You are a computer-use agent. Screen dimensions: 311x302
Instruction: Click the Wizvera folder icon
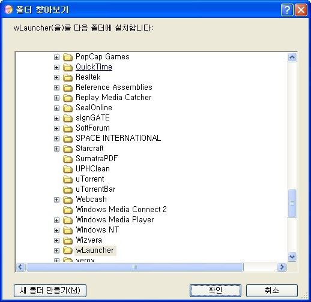[68, 240]
